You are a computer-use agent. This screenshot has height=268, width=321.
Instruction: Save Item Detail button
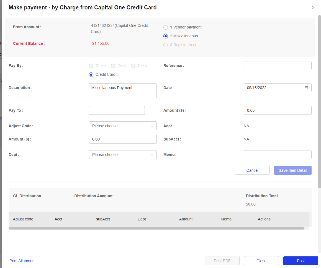tap(293, 170)
